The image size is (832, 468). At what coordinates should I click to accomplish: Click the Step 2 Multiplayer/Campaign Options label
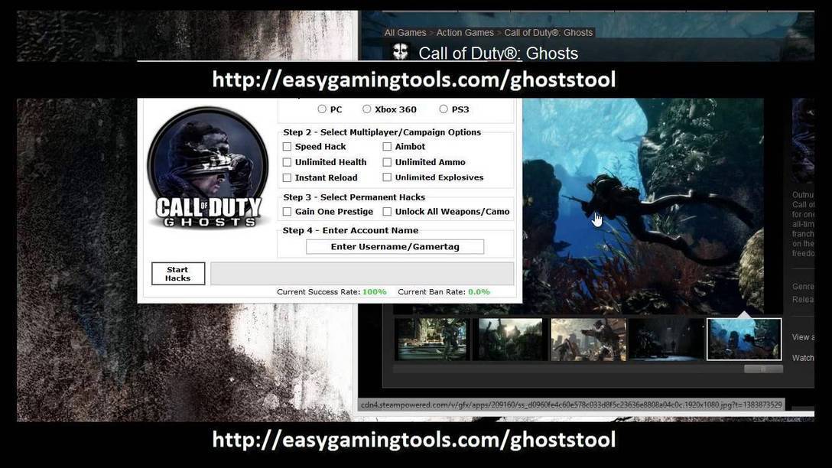(382, 132)
